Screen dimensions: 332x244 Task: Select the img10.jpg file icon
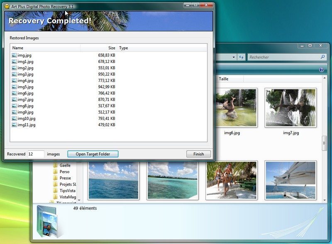[15, 118]
